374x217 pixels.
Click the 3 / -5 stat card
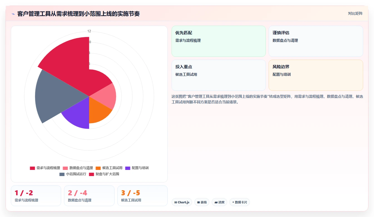(142, 196)
